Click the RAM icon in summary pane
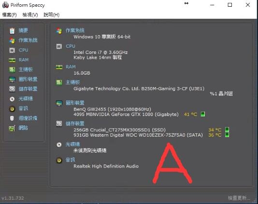Image resolution: width=258 pixels, height=204 pixels. (59, 67)
